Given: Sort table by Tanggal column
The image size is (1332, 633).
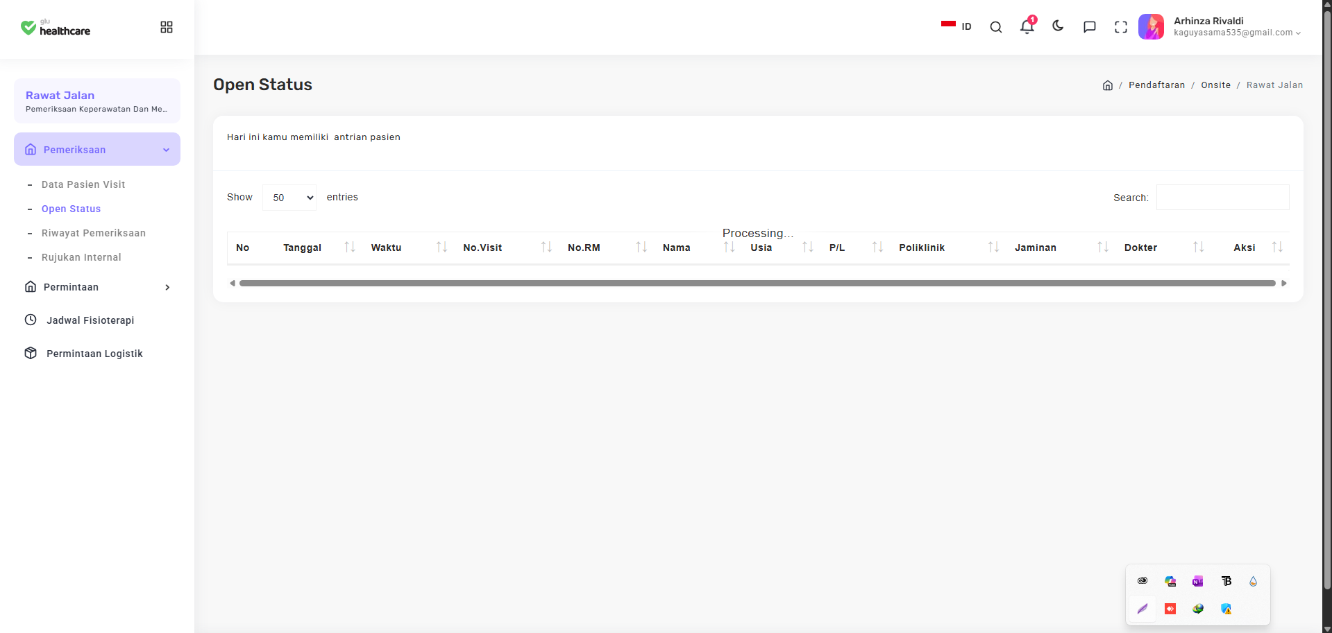Looking at the screenshot, I should click(x=319, y=248).
